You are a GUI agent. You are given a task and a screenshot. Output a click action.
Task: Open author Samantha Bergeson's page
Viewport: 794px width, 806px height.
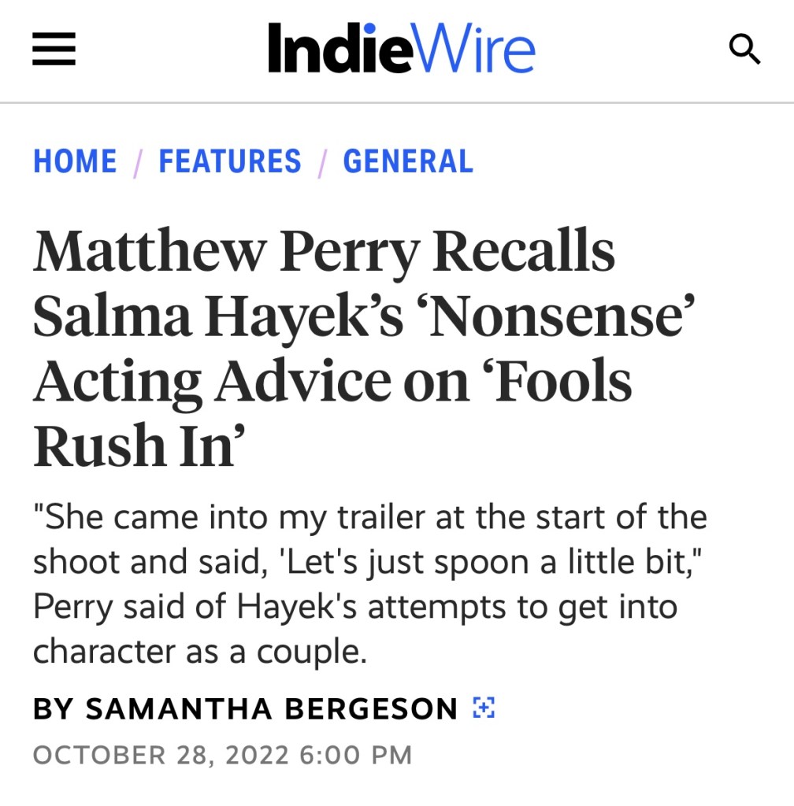pyautogui.click(x=272, y=708)
